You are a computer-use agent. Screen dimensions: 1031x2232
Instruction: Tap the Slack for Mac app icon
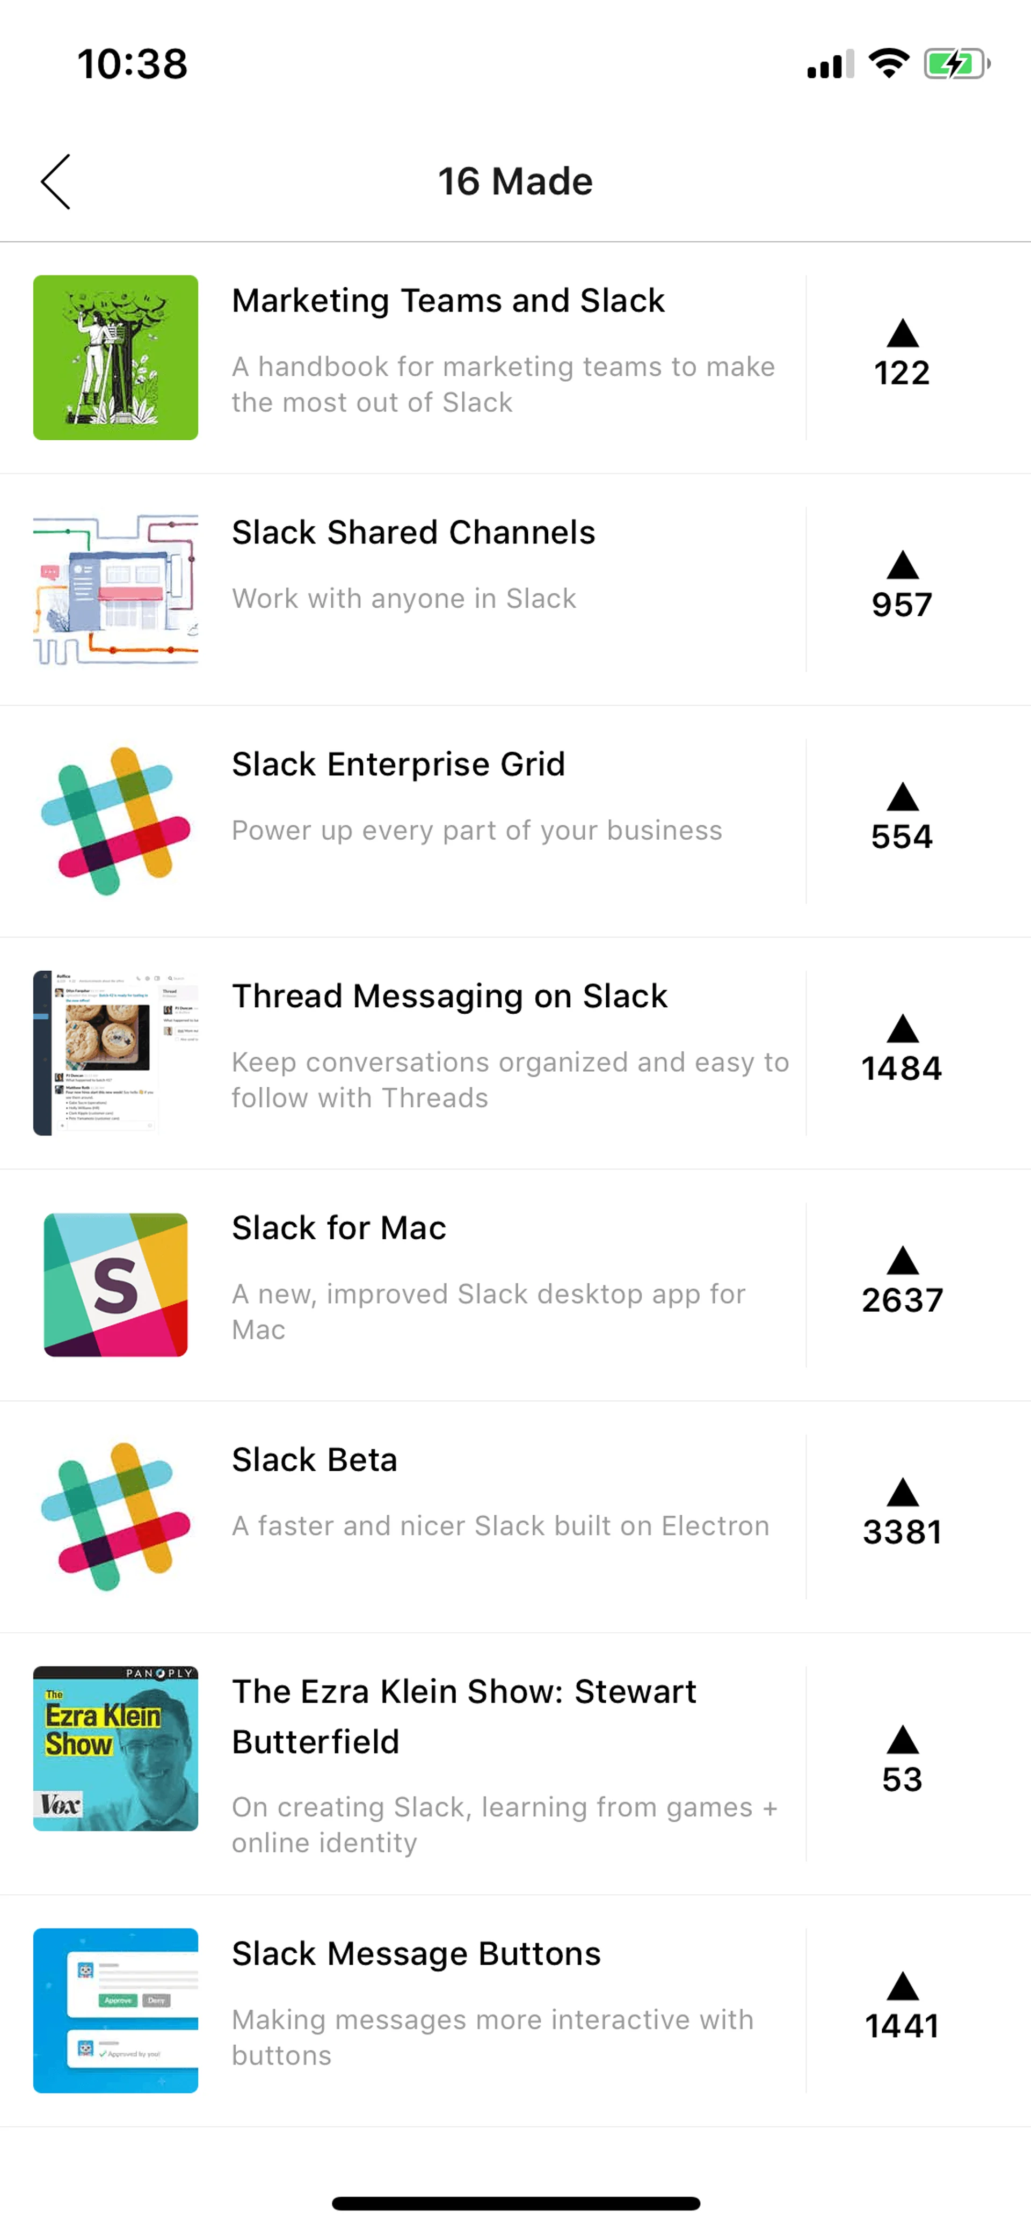(x=115, y=1284)
